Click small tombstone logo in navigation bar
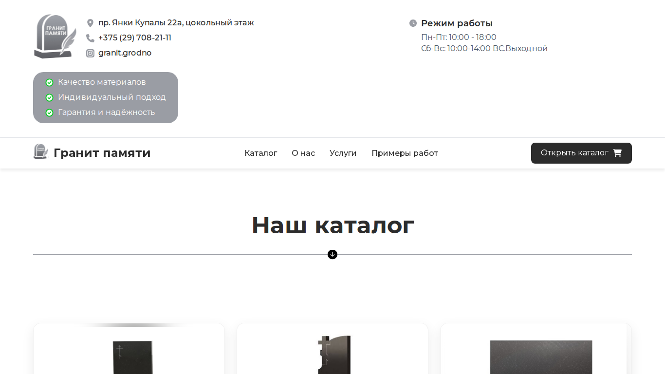 click(x=41, y=151)
